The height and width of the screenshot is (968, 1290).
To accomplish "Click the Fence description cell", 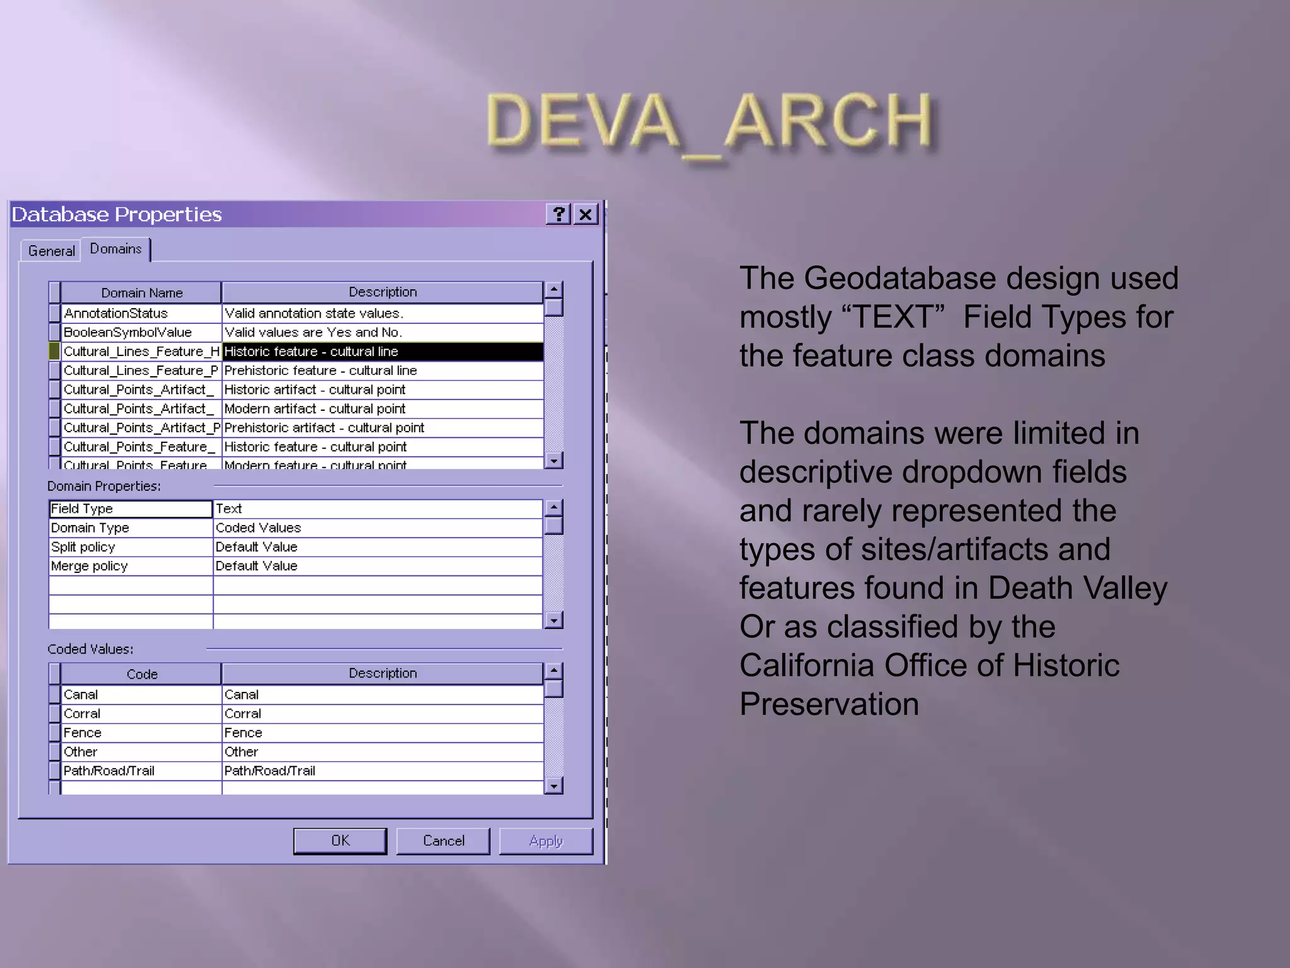I will point(382,732).
